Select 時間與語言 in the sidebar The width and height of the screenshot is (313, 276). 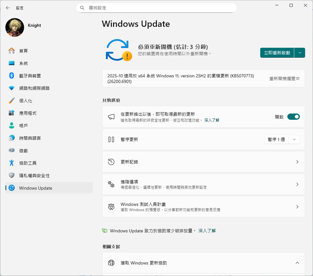pos(49,138)
